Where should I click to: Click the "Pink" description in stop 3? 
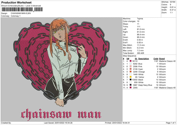[x=140, y=66]
